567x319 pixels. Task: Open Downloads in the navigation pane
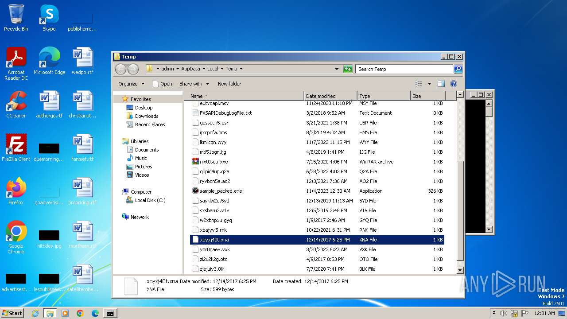147,116
